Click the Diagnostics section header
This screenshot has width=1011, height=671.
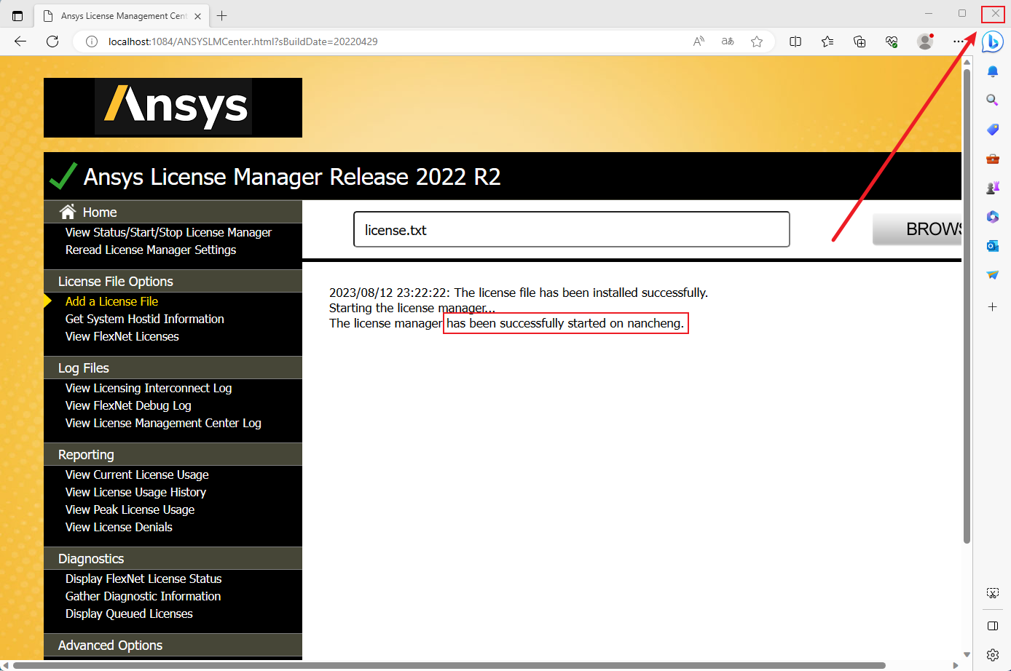click(x=173, y=558)
